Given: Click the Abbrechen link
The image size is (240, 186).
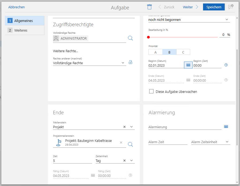Looking at the screenshot, I should 17,7.
